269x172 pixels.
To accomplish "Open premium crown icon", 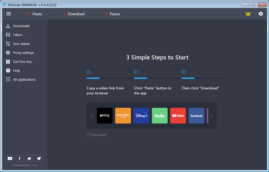I will [x=248, y=14].
